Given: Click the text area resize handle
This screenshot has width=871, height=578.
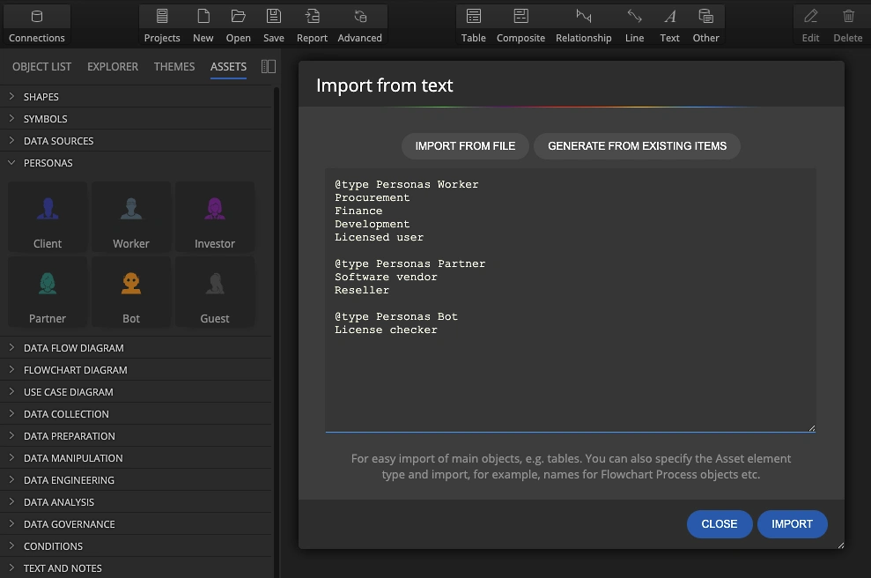Looking at the screenshot, I should pyautogui.click(x=812, y=428).
